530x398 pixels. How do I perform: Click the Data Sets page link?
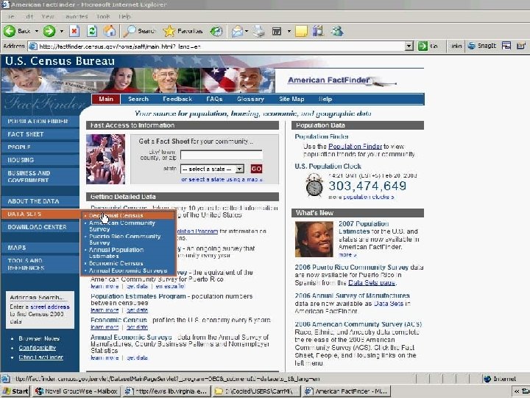coord(372,282)
